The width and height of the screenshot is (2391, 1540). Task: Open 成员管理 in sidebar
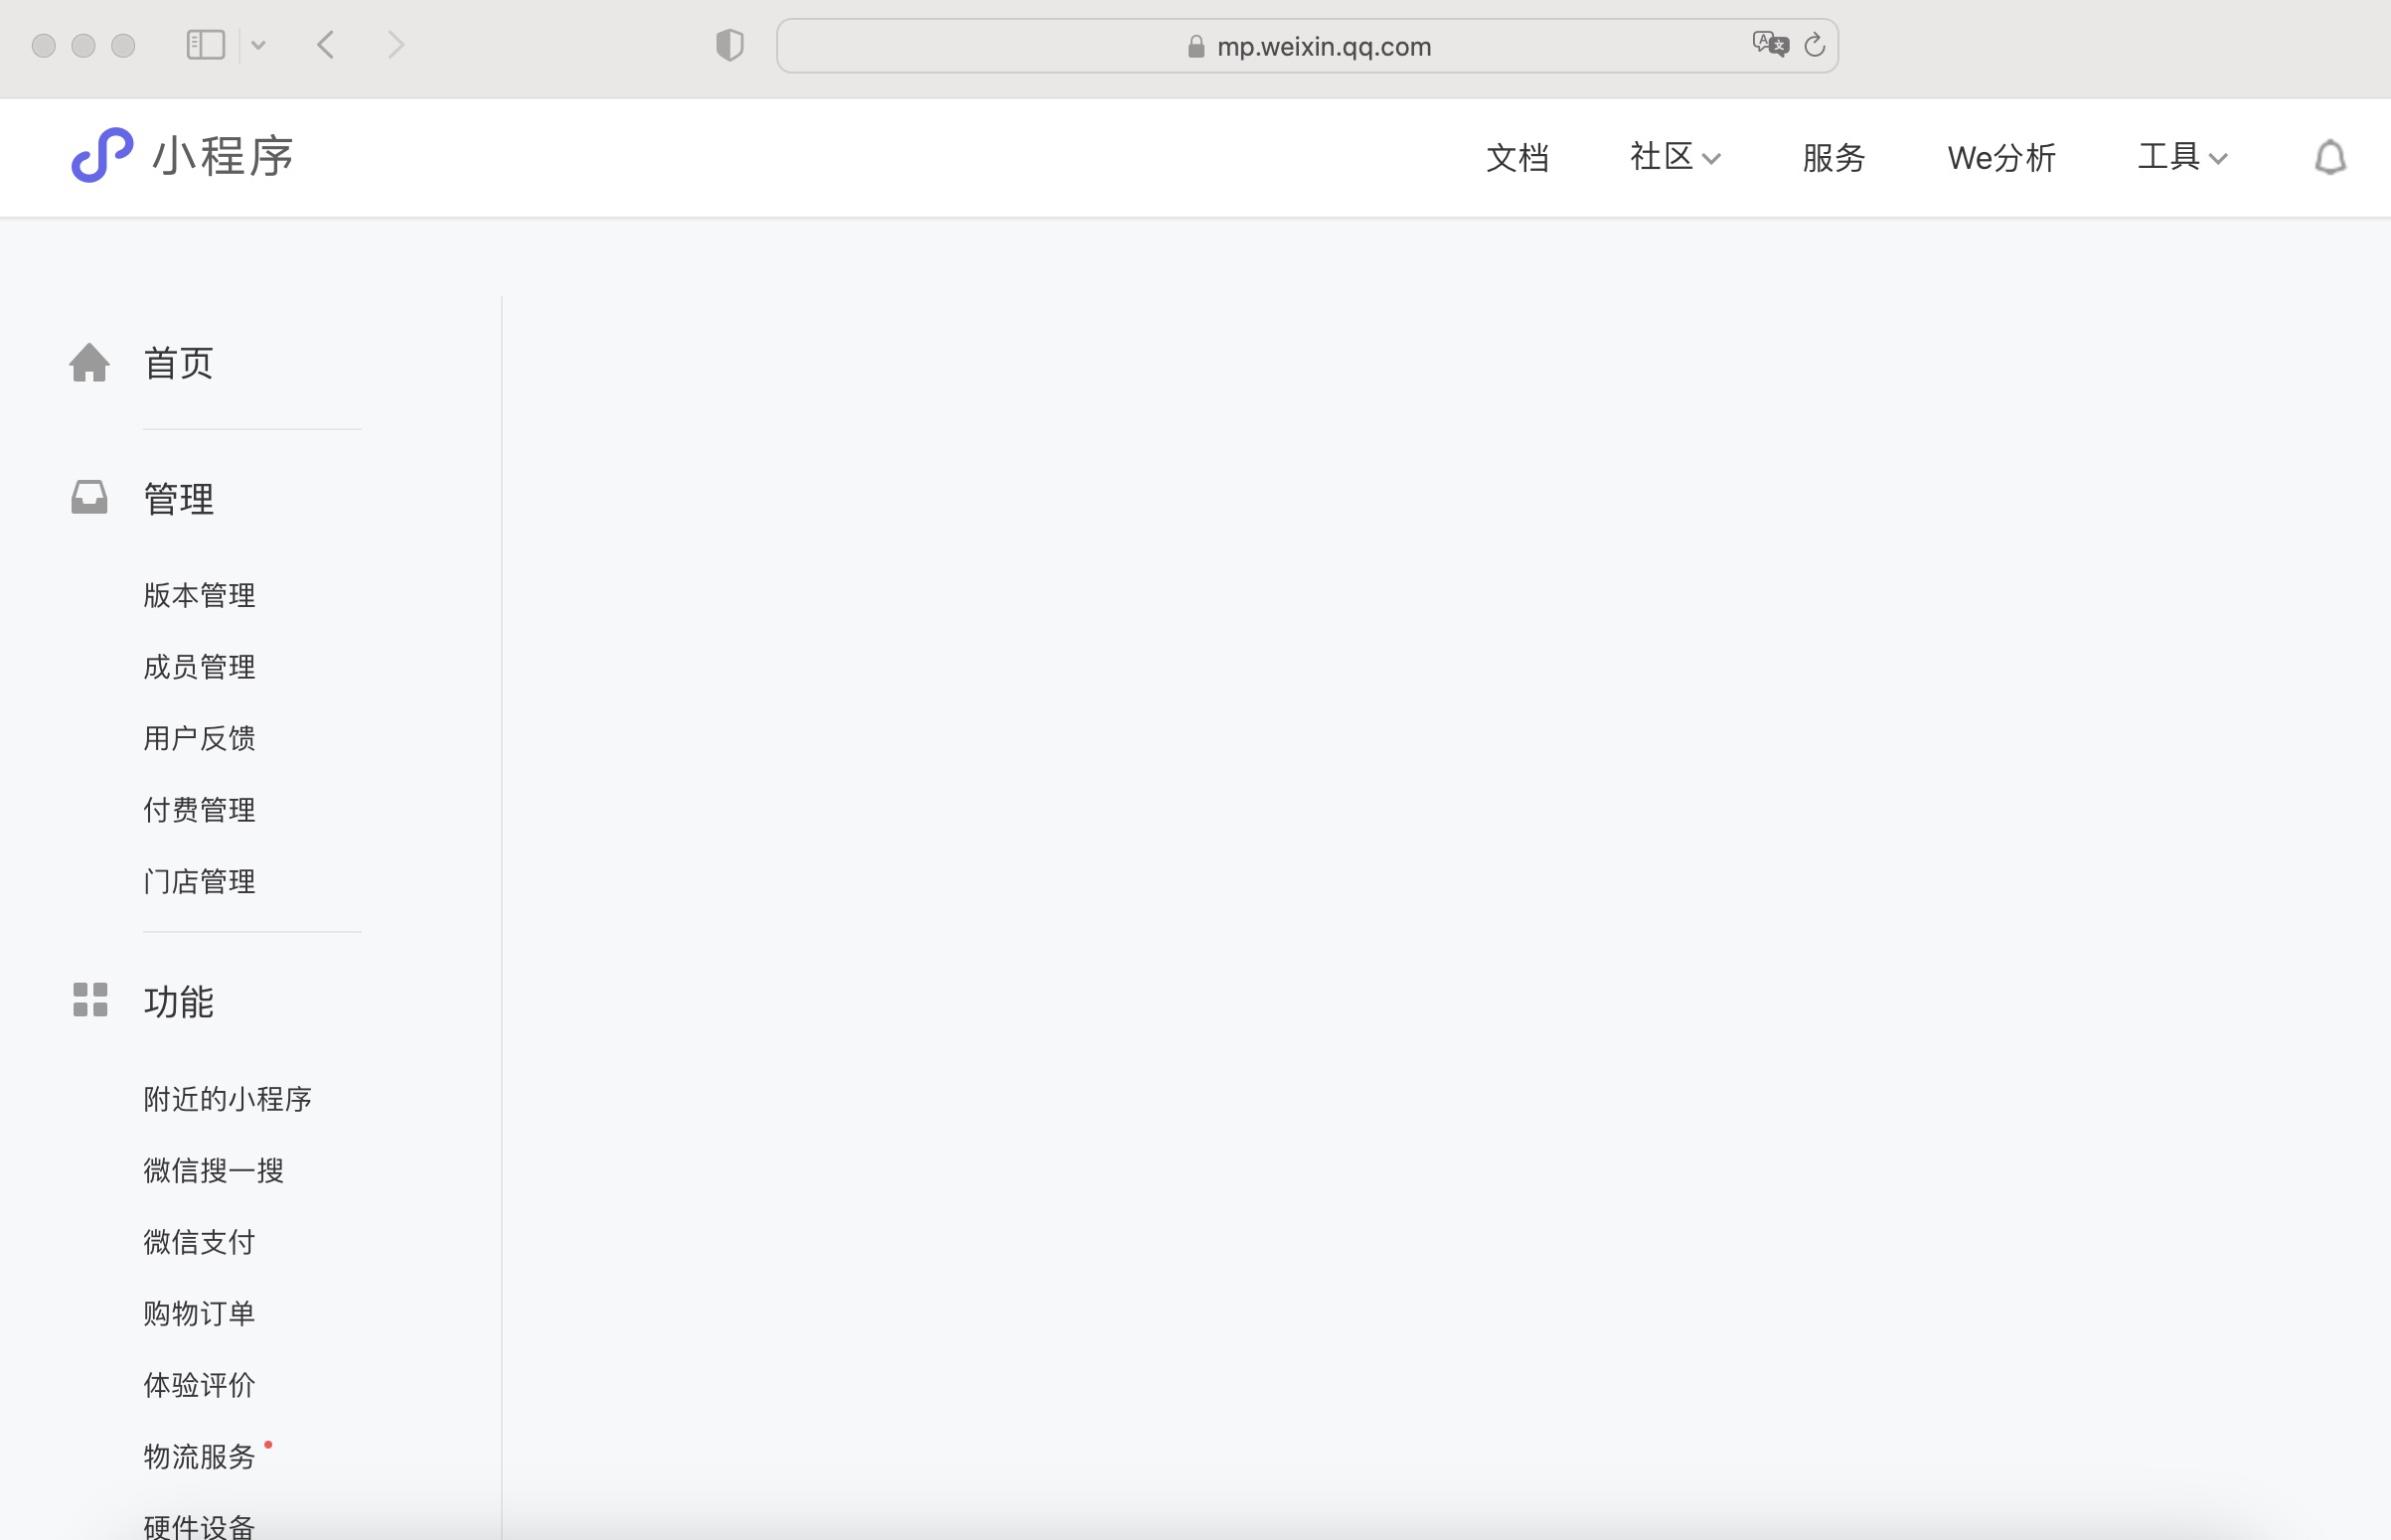point(199,667)
